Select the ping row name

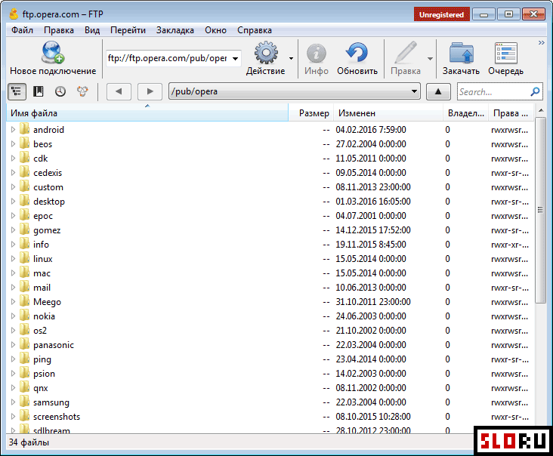pos(42,359)
